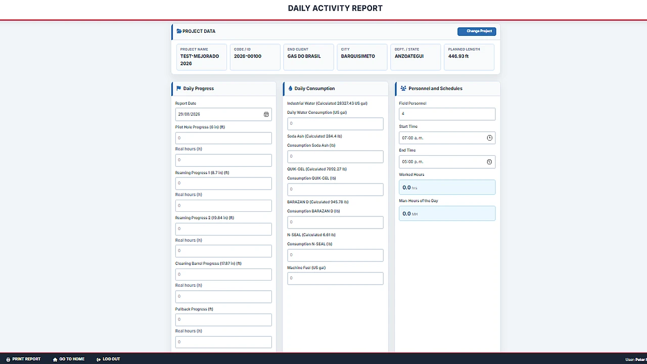Click Real hours field under Pilot Hole Progress
The width and height of the screenshot is (647, 364).
coord(223,160)
